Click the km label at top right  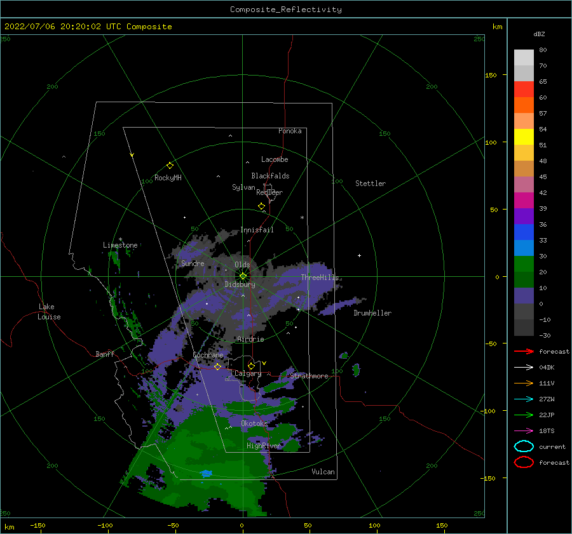pyautogui.click(x=497, y=27)
